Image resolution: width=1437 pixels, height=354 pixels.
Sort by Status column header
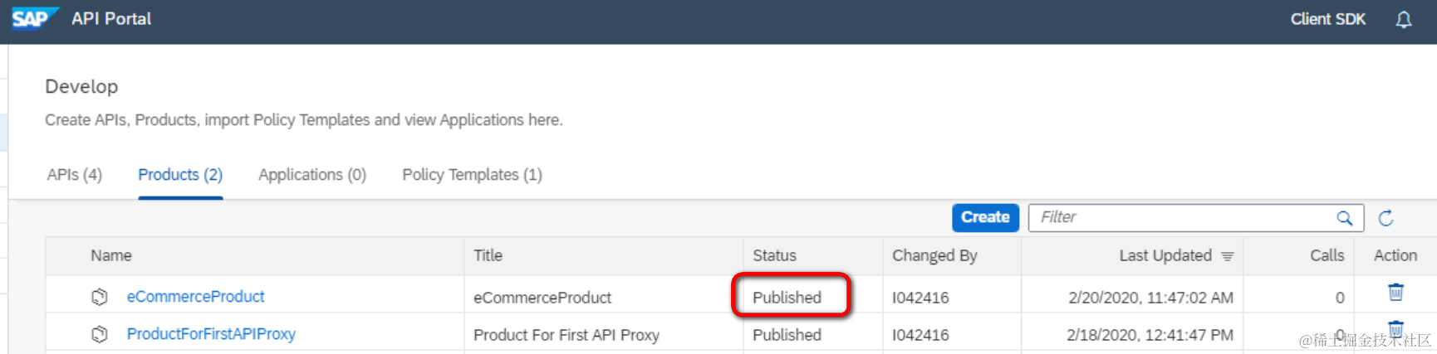(x=774, y=255)
